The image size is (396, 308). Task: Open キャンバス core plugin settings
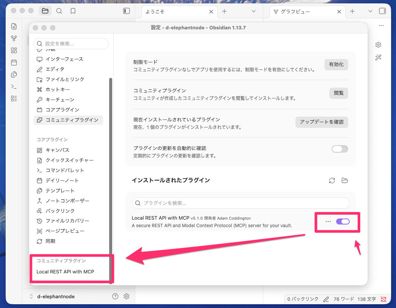pyautogui.click(x=68, y=150)
